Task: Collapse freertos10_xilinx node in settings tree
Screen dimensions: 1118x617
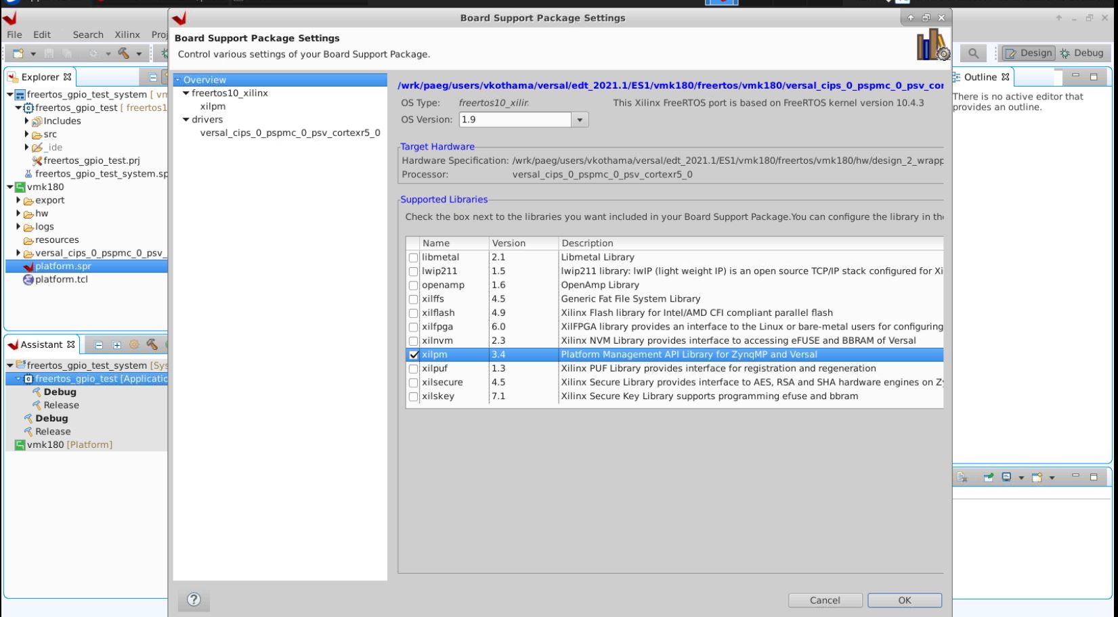Action: coord(186,93)
